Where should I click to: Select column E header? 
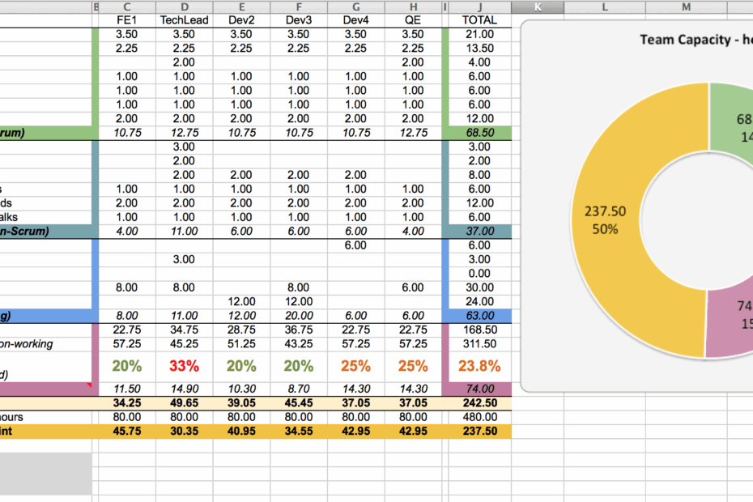coord(241,6)
